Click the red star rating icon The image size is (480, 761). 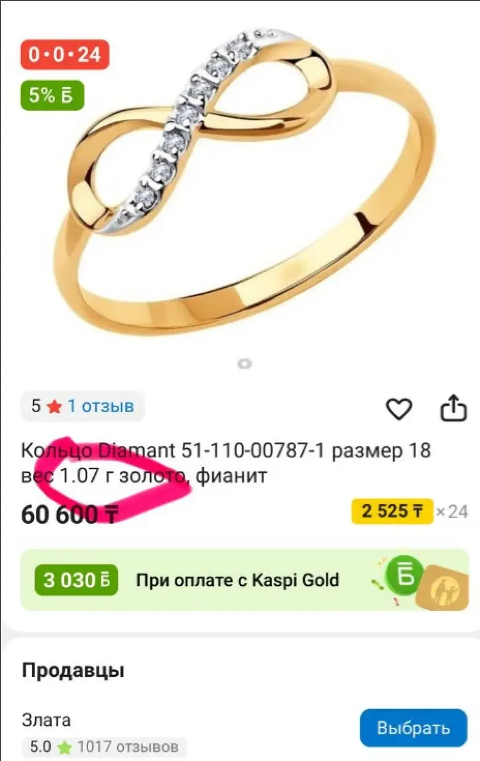(x=54, y=407)
